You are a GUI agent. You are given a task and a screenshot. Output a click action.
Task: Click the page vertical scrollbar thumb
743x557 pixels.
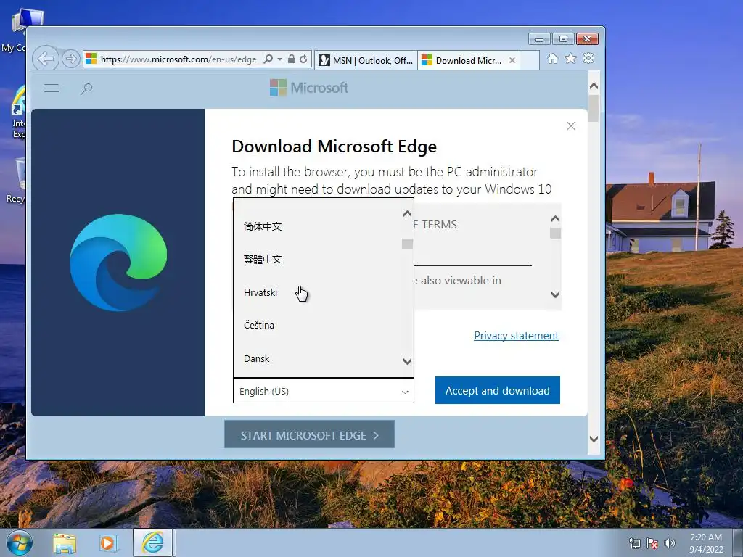tap(594, 108)
